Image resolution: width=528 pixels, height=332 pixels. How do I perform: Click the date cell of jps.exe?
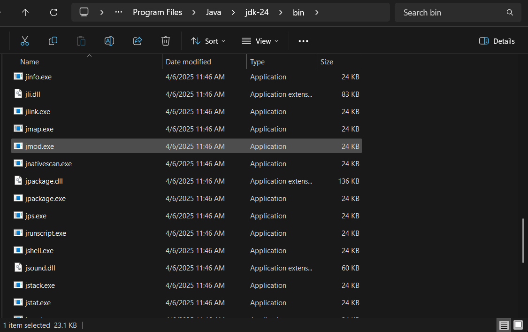pos(195,216)
